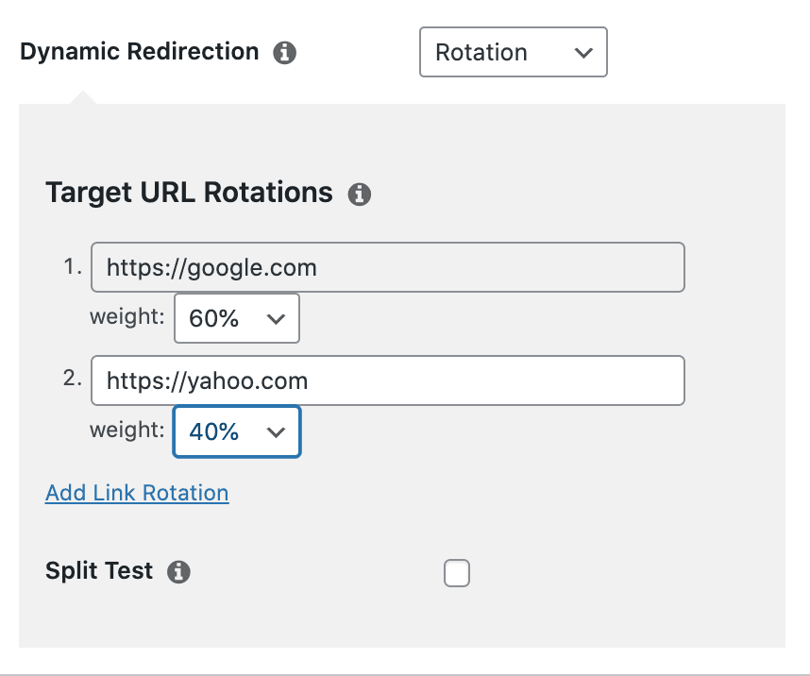Click the Add Link Rotation link

pos(137,493)
